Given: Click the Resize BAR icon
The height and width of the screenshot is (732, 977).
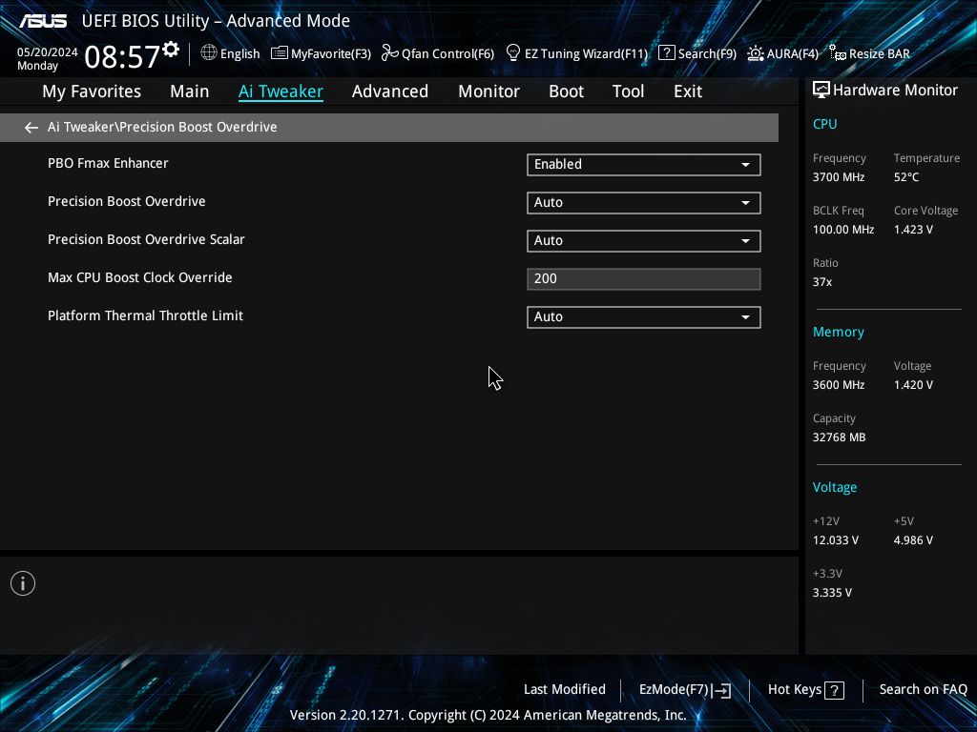Looking at the screenshot, I should point(838,53).
